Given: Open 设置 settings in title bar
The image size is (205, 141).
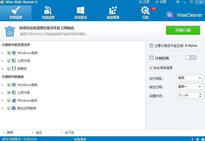Looking at the screenshot, I should pyautogui.click(x=161, y=2).
